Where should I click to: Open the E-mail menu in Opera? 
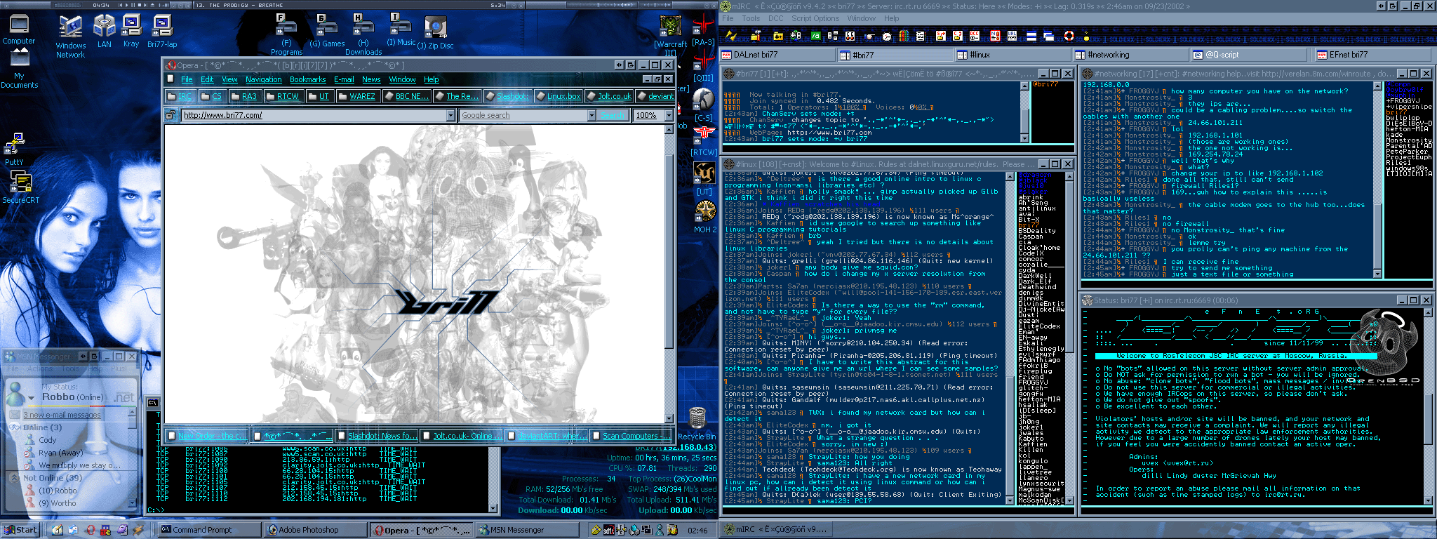[x=344, y=80]
